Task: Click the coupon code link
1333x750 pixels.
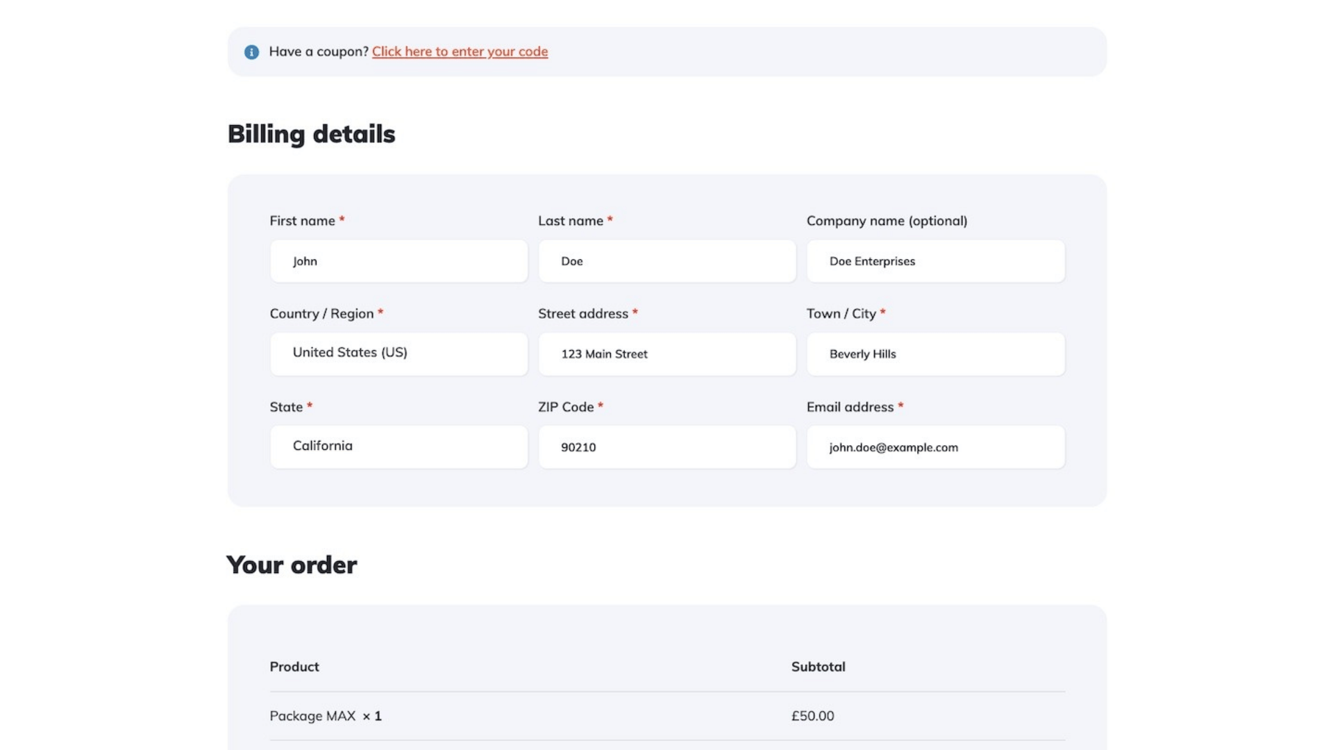Action: click(x=460, y=51)
